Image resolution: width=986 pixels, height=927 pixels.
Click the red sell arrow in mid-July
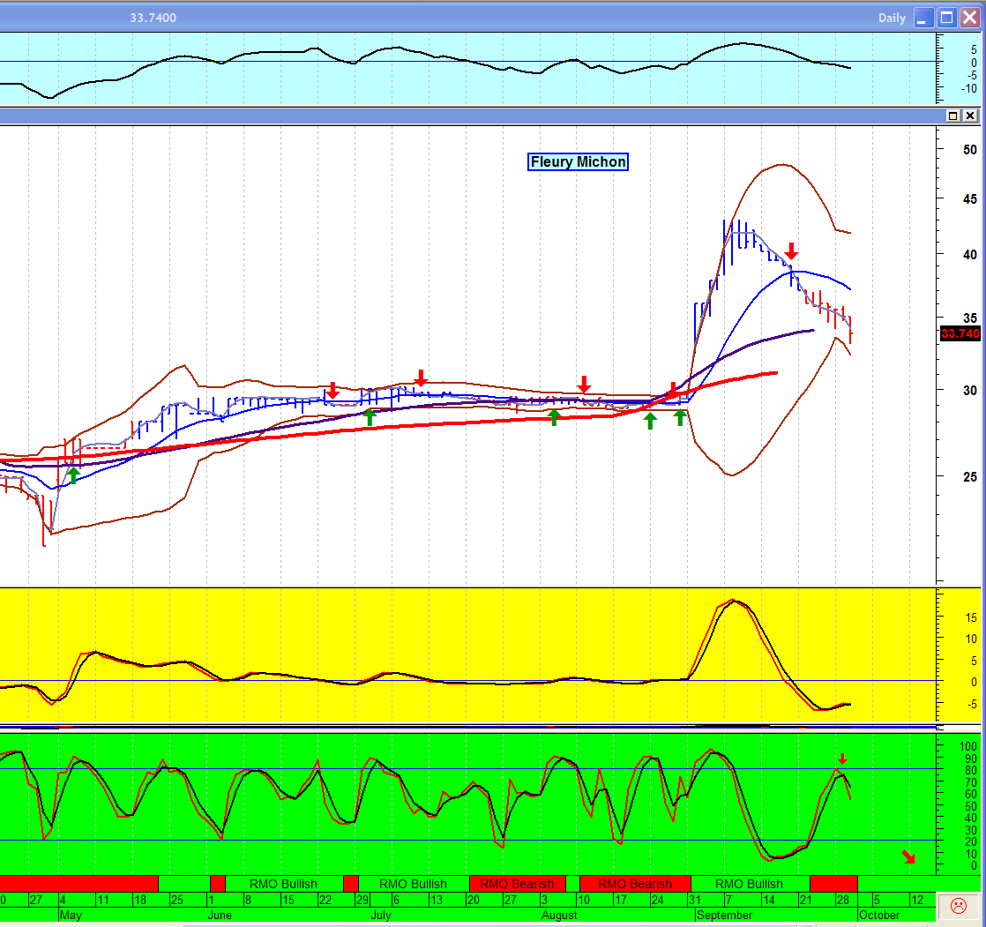point(421,378)
